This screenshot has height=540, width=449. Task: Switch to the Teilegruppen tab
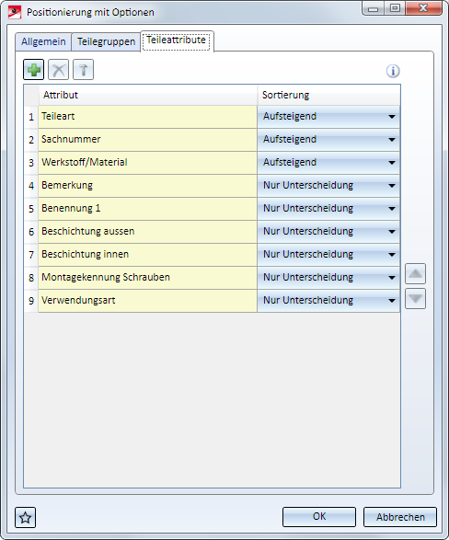point(106,41)
